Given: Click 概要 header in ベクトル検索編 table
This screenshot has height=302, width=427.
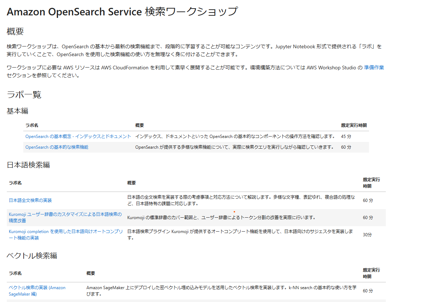Looking at the screenshot, I should click(x=91, y=273).
